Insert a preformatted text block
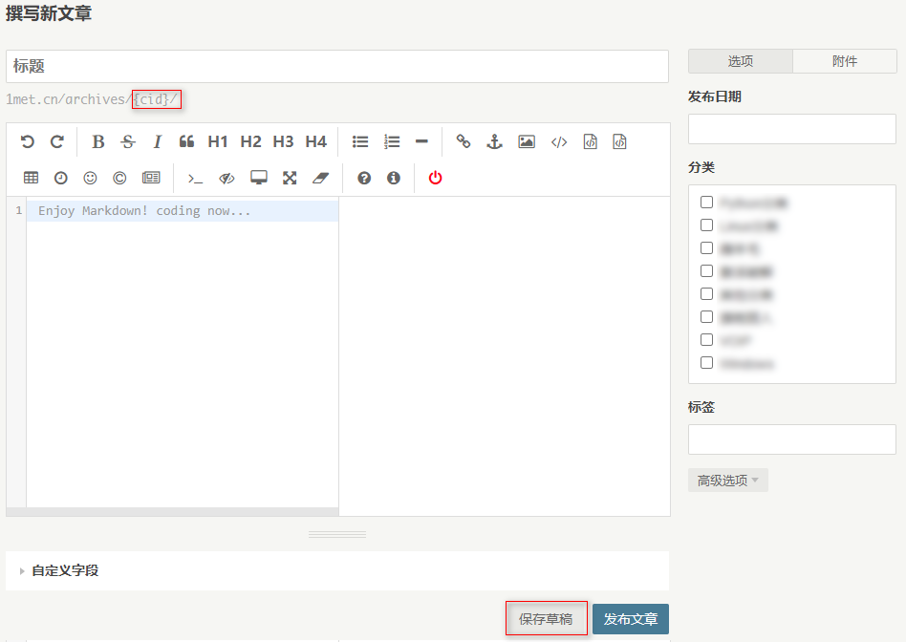Image resolution: width=906 pixels, height=642 pixels. pos(590,141)
